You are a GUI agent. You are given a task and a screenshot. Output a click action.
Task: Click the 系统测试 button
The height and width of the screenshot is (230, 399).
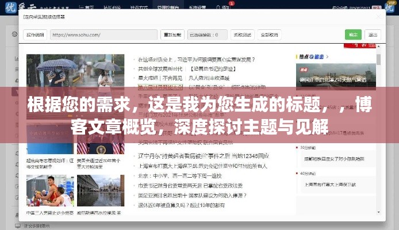coord(241,34)
